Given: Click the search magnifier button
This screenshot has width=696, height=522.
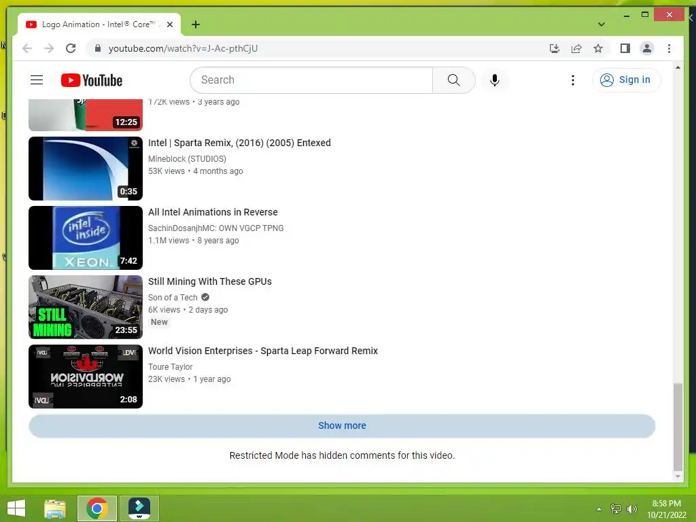Looking at the screenshot, I should [x=453, y=80].
